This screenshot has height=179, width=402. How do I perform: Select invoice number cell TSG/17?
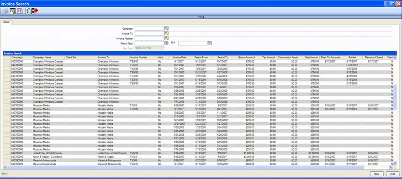pyautogui.click(x=140, y=164)
